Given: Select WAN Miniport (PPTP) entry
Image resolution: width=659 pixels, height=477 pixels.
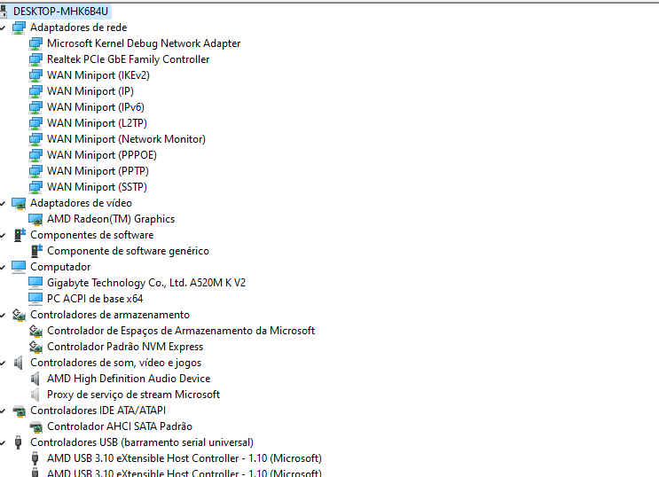Looking at the screenshot, I should pos(98,171).
